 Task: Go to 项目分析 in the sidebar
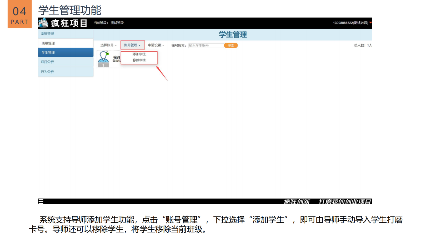[x=66, y=62]
